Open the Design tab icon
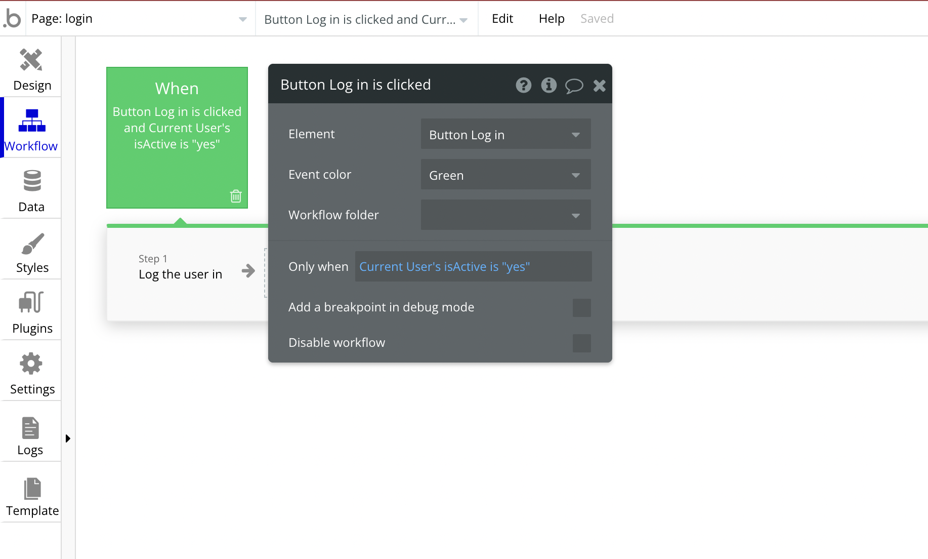The height and width of the screenshot is (559, 928). pyautogui.click(x=31, y=60)
